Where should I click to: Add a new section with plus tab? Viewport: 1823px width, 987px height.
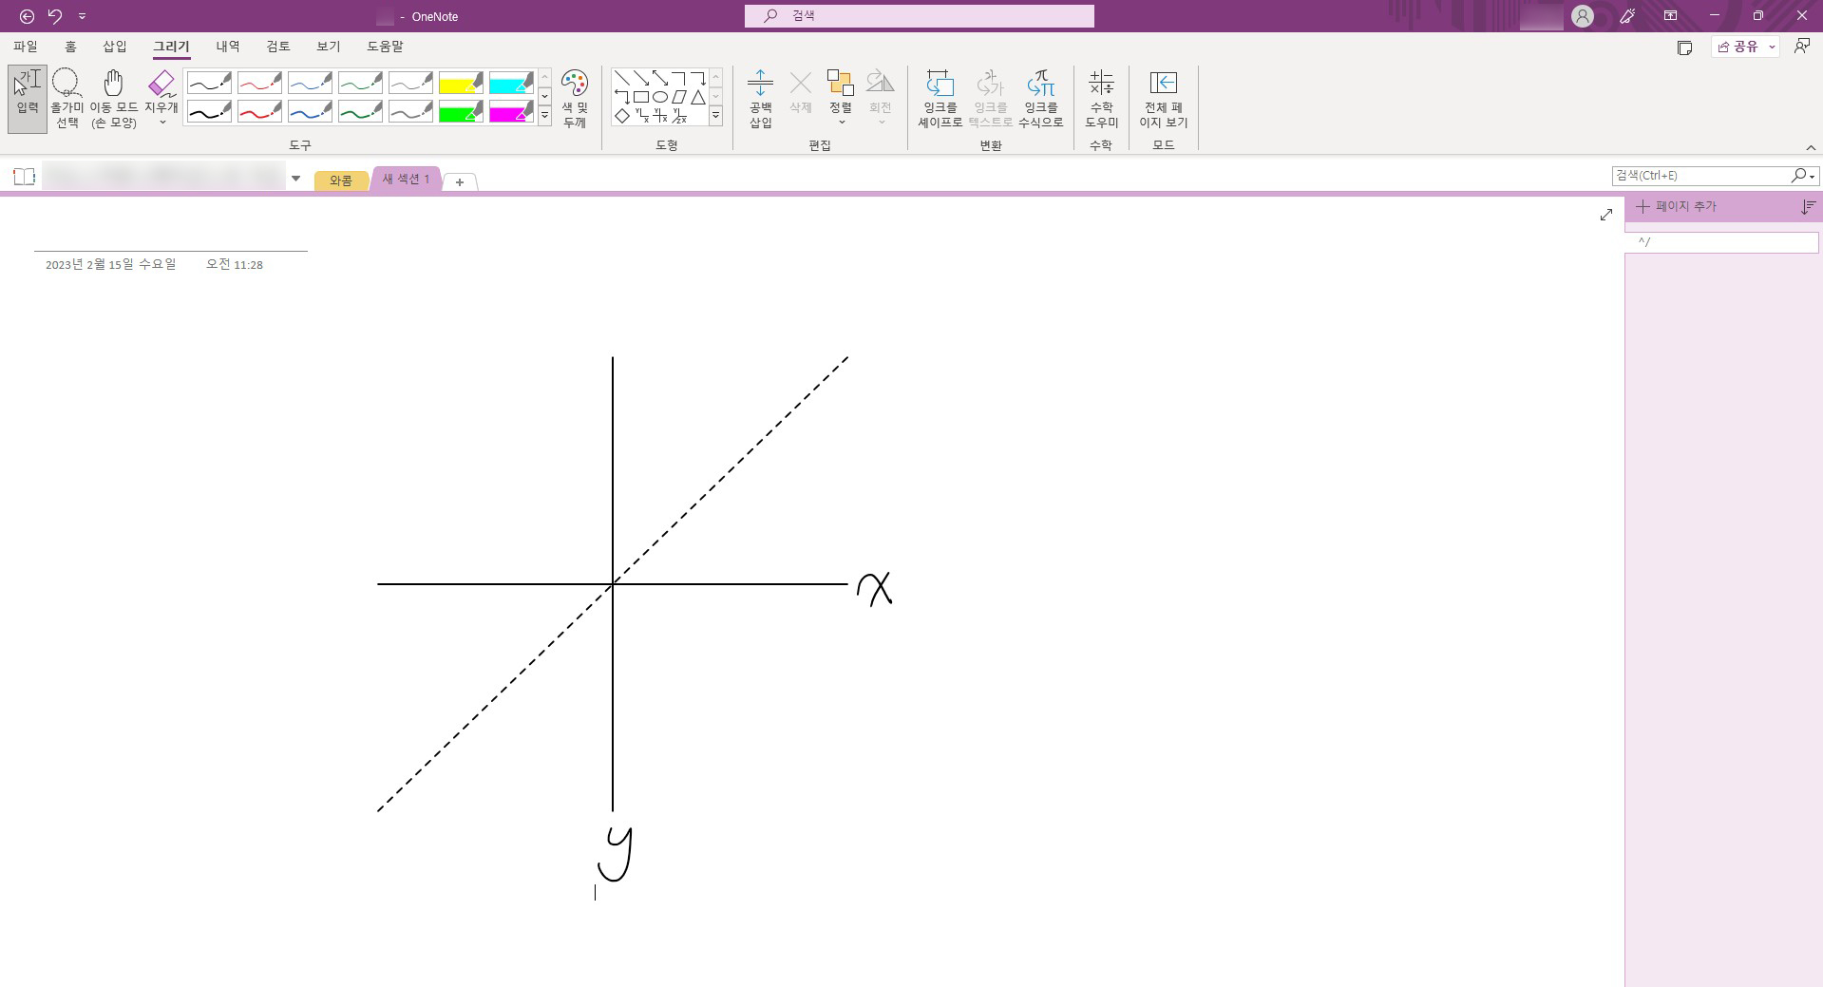pyautogui.click(x=460, y=181)
